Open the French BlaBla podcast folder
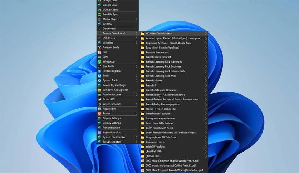299x173 pixels. tap(174, 57)
